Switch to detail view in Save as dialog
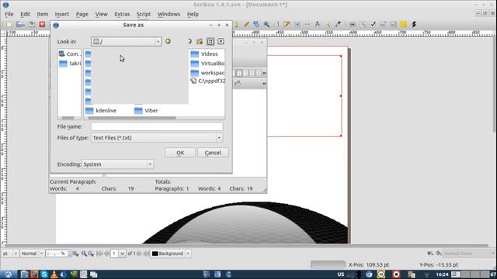497x279 pixels. click(221, 41)
